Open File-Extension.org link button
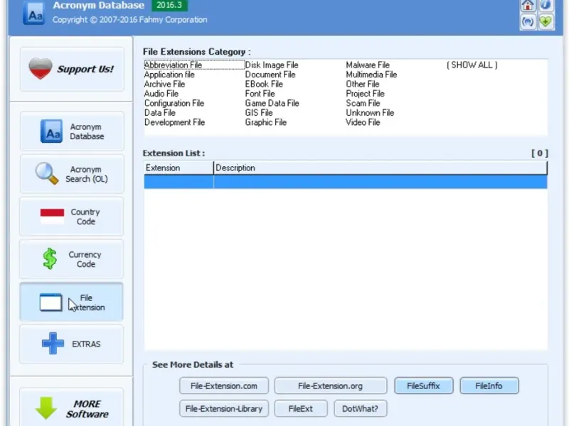 point(330,386)
